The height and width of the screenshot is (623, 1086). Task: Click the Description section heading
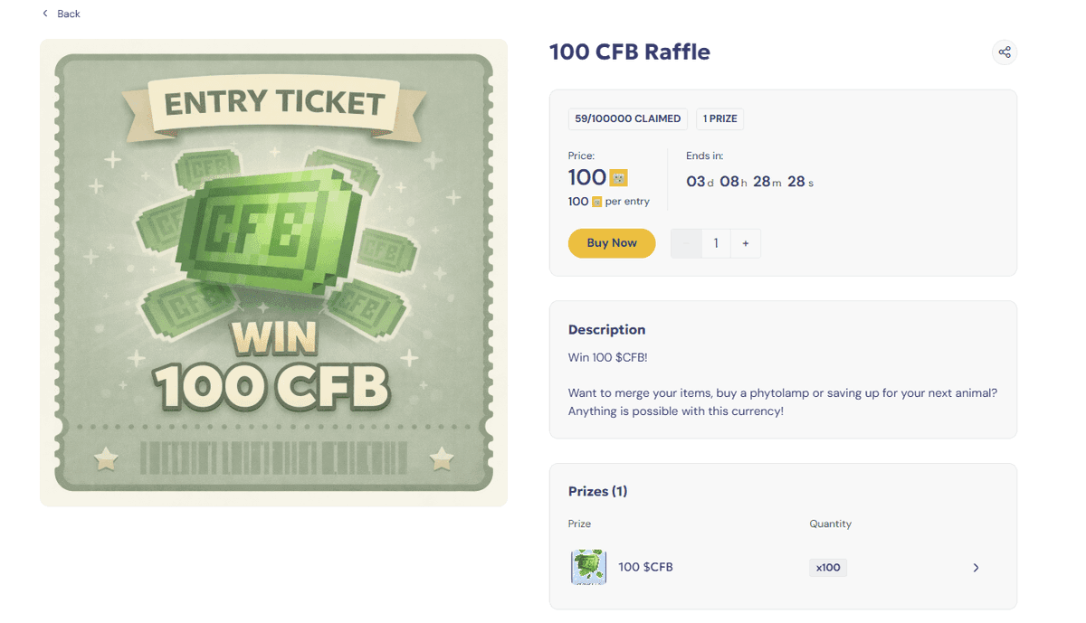tap(606, 330)
